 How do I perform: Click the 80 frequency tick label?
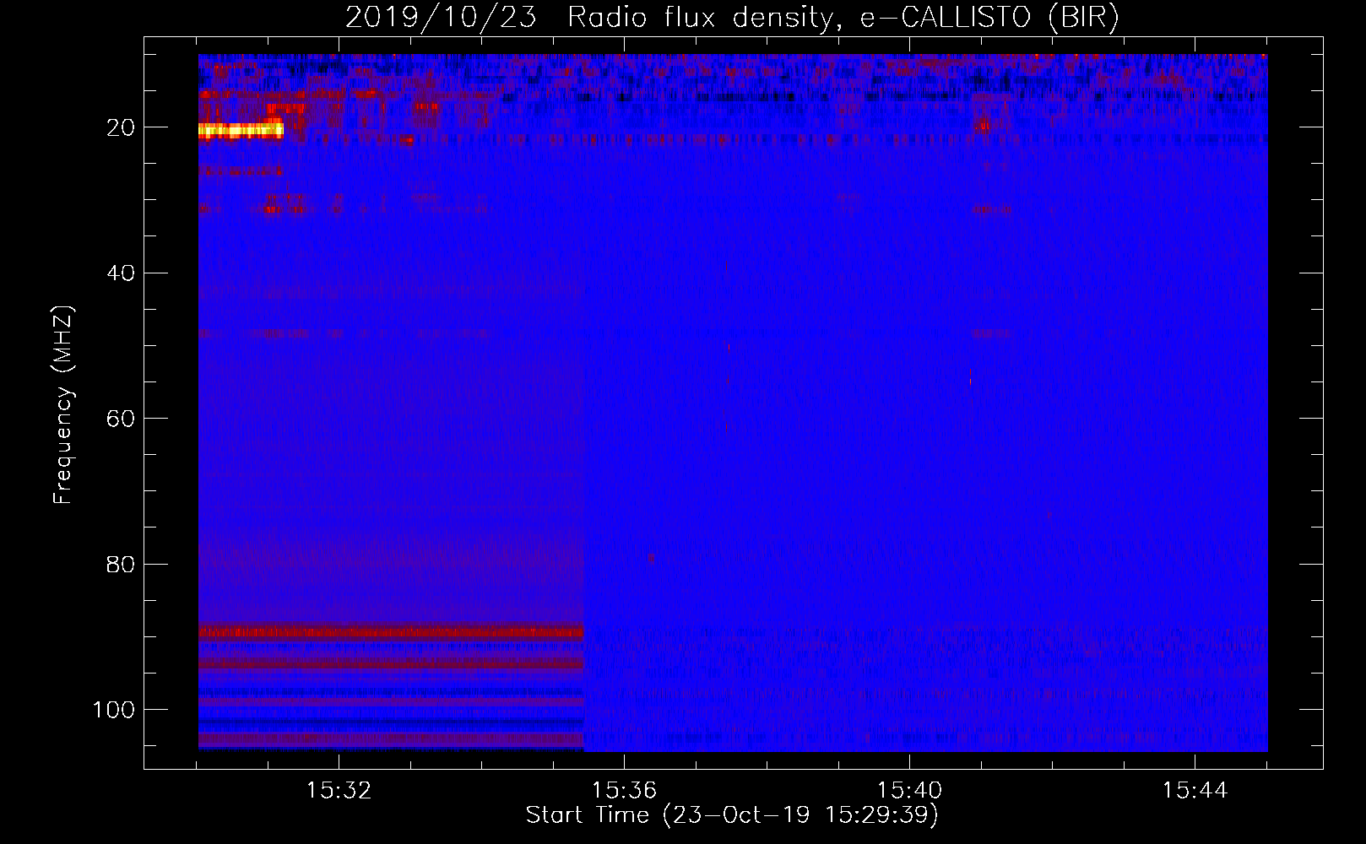[x=121, y=564]
